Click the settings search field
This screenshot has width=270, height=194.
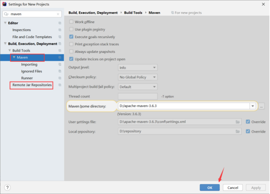pyautogui.click(x=32, y=14)
